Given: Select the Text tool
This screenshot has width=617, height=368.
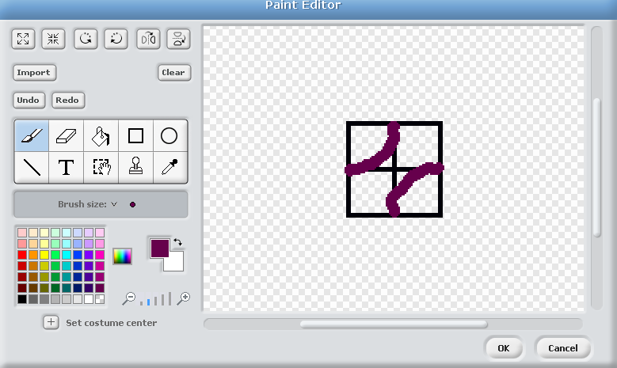Looking at the screenshot, I should [66, 167].
